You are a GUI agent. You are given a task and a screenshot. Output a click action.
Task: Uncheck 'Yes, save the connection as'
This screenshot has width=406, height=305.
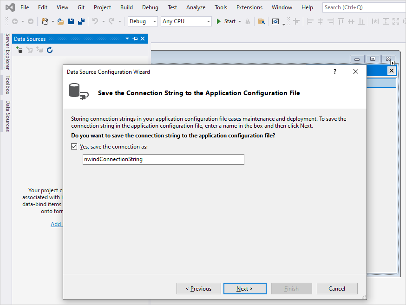pos(74,146)
